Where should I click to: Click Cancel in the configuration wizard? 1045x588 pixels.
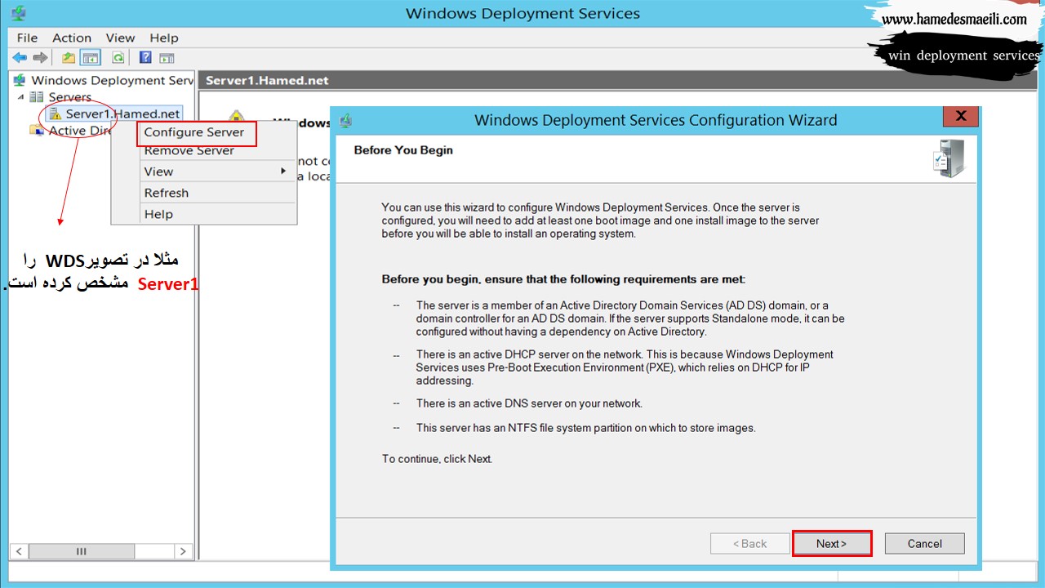(924, 544)
